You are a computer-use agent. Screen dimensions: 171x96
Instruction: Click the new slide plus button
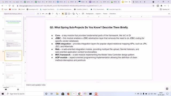point(38,14)
